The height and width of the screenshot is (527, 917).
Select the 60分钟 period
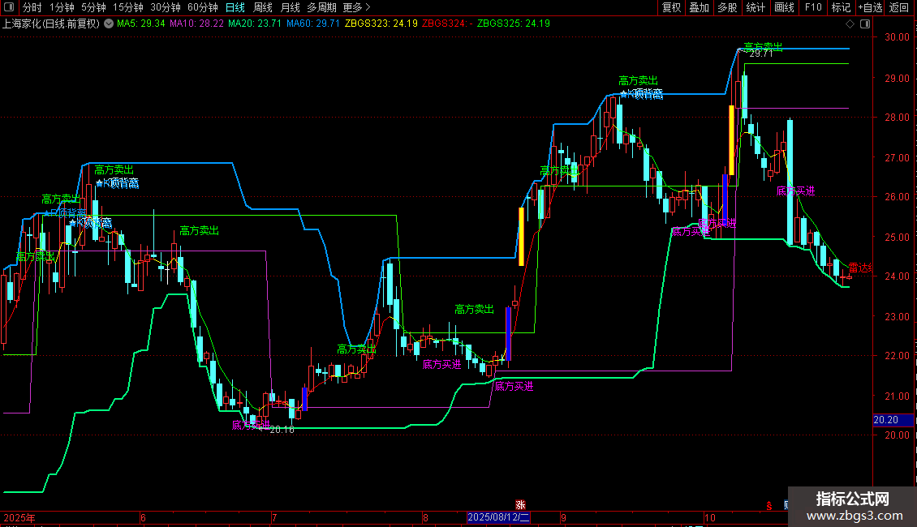(x=202, y=7)
